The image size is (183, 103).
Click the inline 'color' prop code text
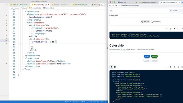click(x=123, y=50)
